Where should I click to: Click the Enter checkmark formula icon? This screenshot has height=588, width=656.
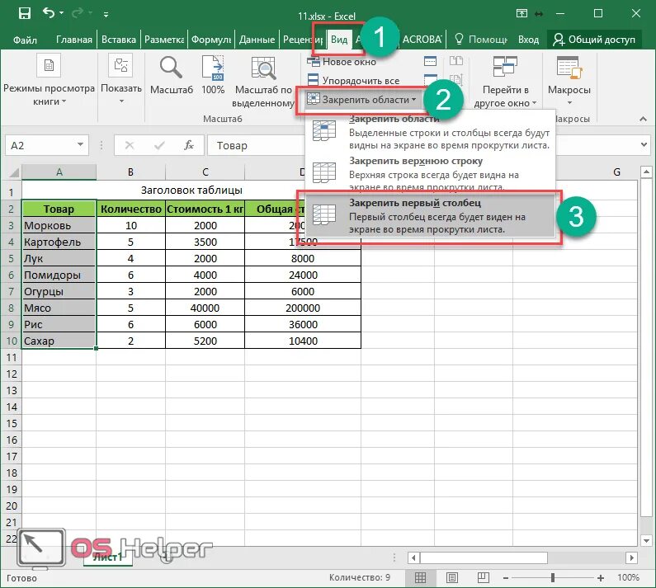coord(159,145)
